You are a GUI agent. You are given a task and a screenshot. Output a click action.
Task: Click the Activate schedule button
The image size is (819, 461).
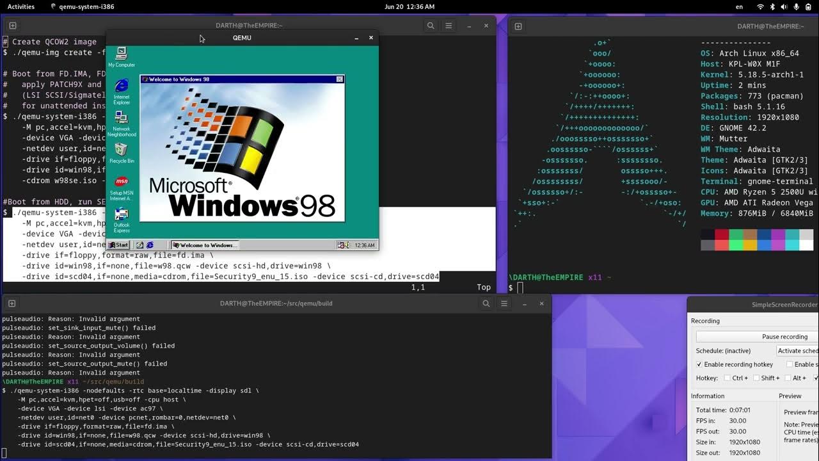coord(797,350)
